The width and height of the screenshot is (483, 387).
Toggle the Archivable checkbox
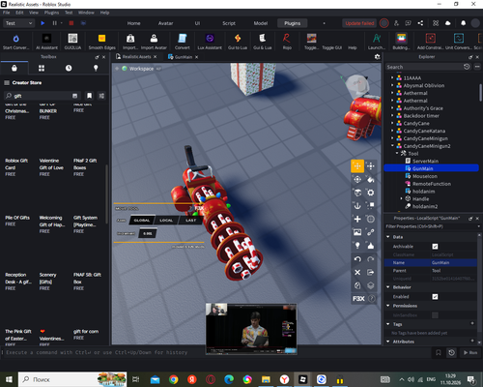(x=435, y=247)
